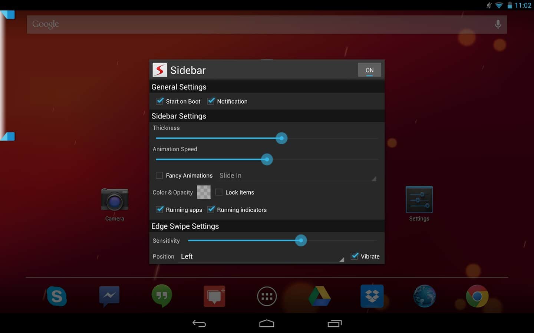The image size is (534, 333).
Task: Disable the Notification checkbox
Action: pyautogui.click(x=211, y=101)
